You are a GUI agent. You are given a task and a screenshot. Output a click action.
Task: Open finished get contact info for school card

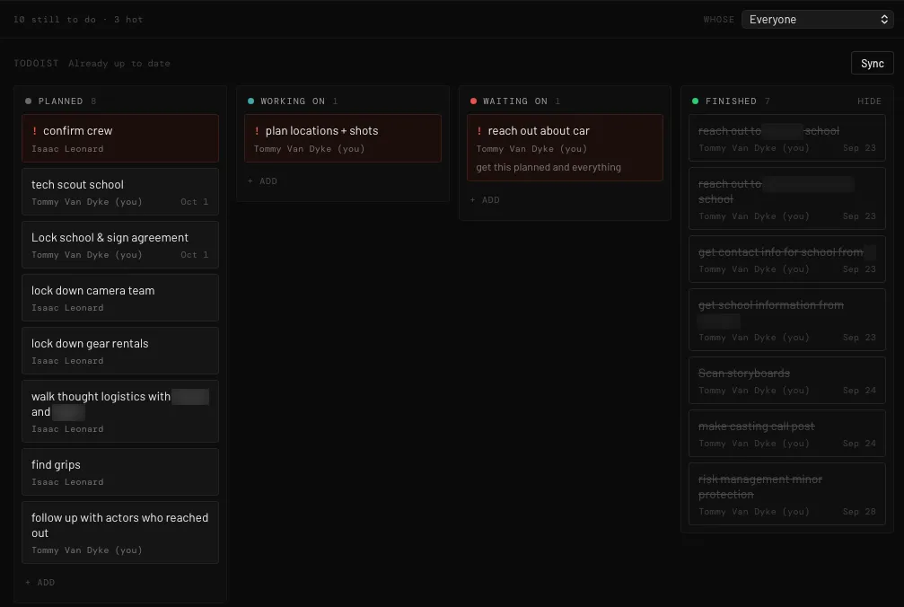787,260
